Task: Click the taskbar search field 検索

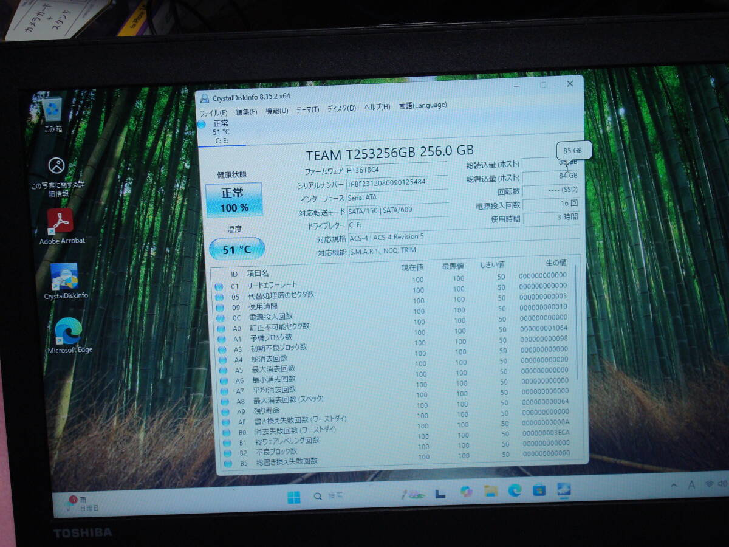Action: 328,494
